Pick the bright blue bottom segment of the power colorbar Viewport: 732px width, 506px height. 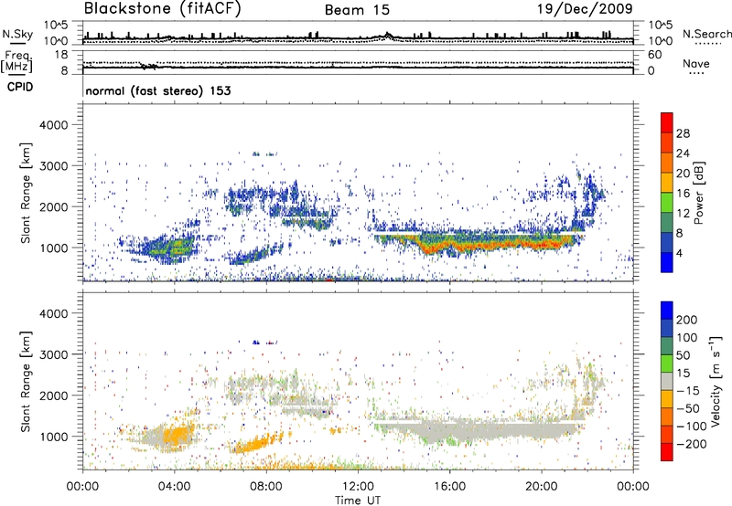click(667, 263)
